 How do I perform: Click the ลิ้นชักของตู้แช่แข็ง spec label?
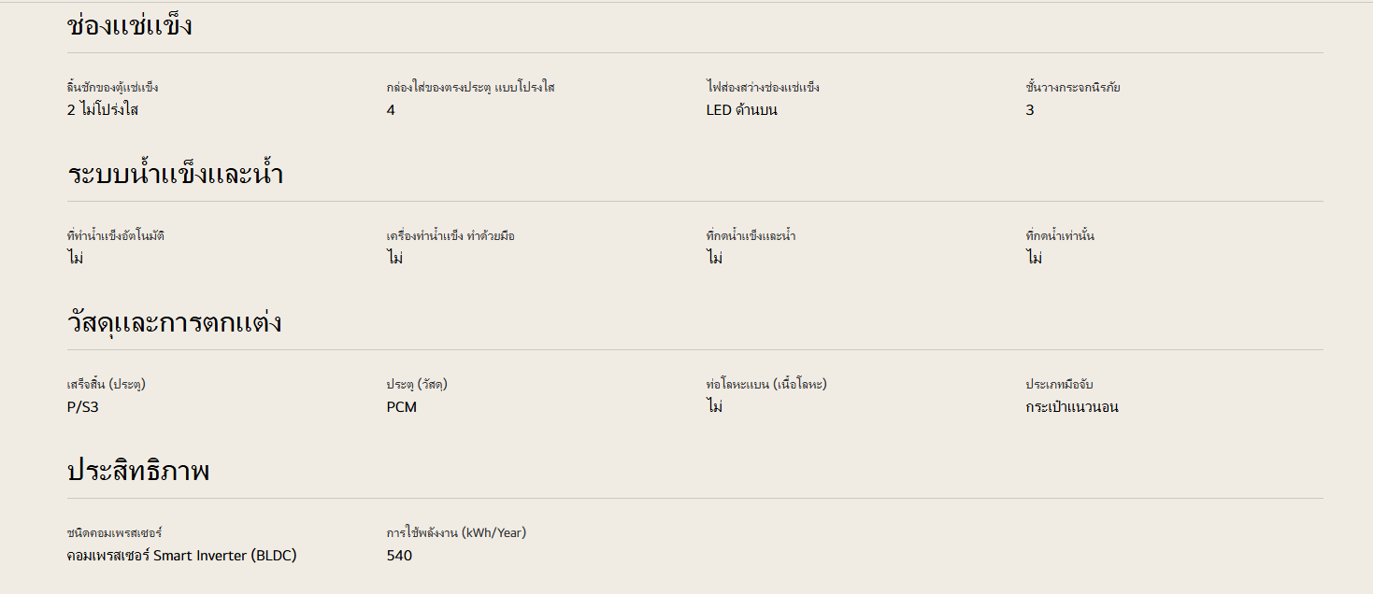pyautogui.click(x=113, y=87)
